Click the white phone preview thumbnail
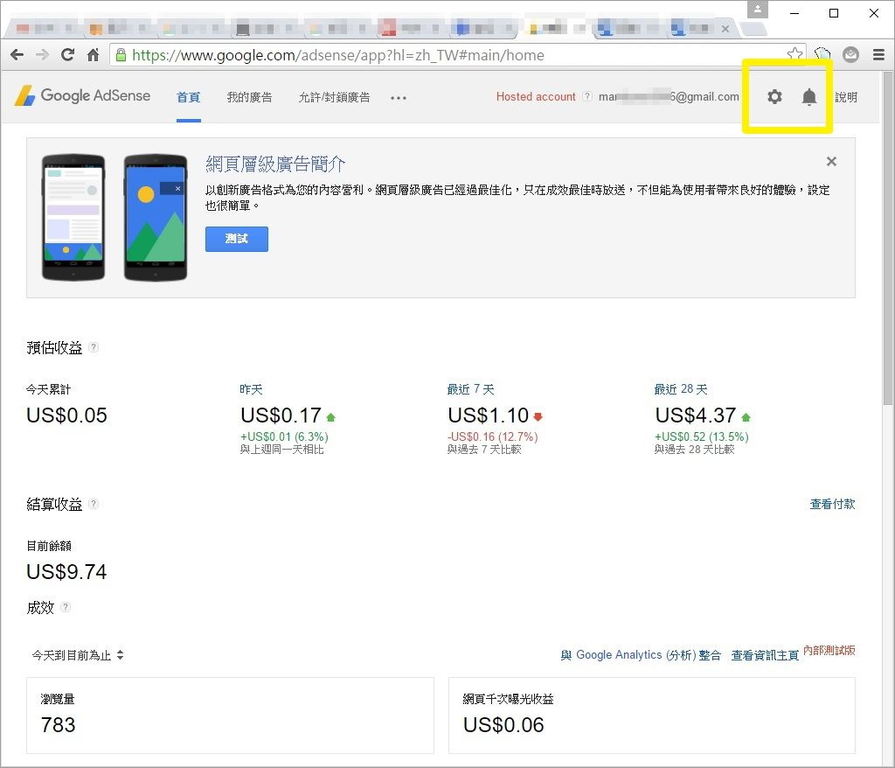895x768 pixels. (73, 217)
